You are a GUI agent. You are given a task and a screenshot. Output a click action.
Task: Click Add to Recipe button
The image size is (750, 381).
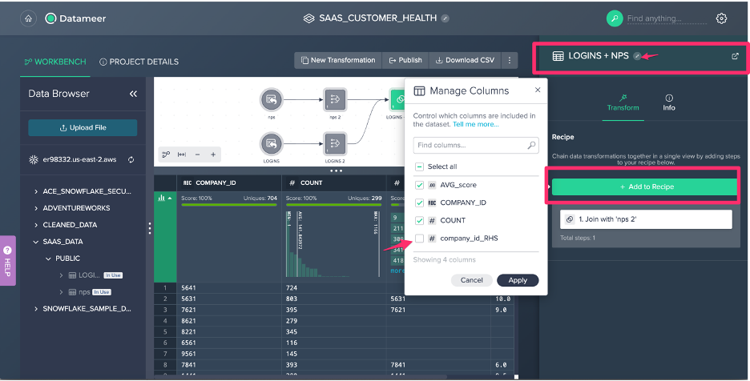[645, 186]
